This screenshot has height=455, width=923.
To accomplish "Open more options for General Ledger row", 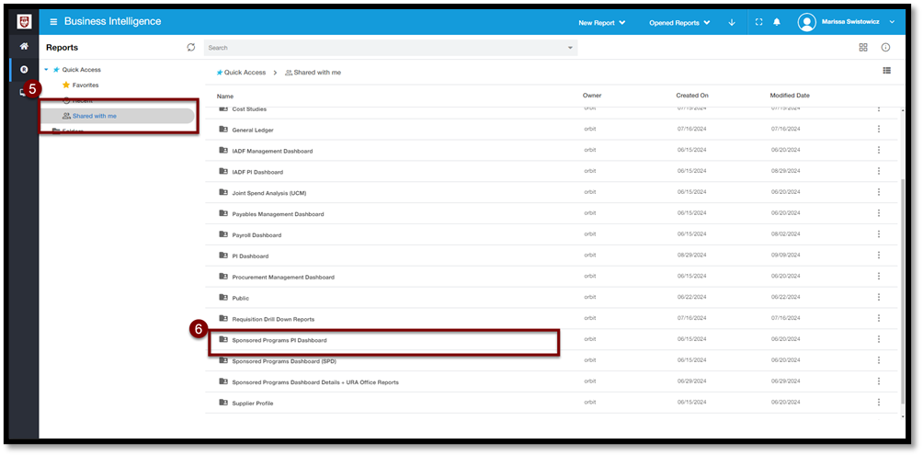I will pyautogui.click(x=879, y=129).
